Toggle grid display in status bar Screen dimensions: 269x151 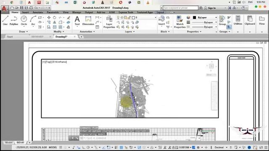[x=61, y=147]
